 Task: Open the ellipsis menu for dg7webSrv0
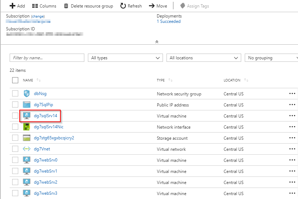pyautogui.click(x=292, y=160)
